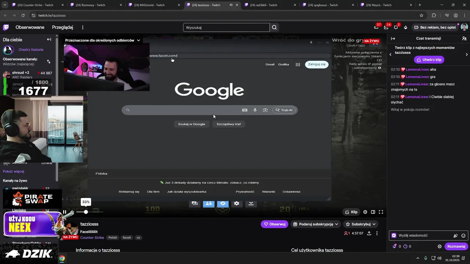This screenshot has height=264, width=470.
Task: Open player settings gear icon
Action: point(365,212)
